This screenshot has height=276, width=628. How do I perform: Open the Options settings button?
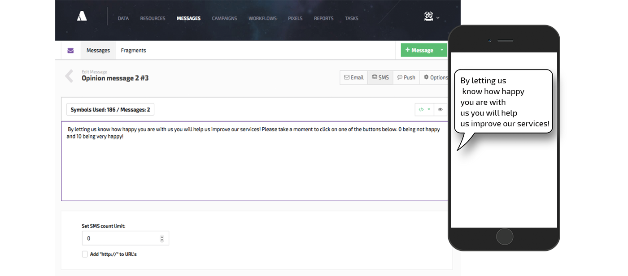click(435, 78)
